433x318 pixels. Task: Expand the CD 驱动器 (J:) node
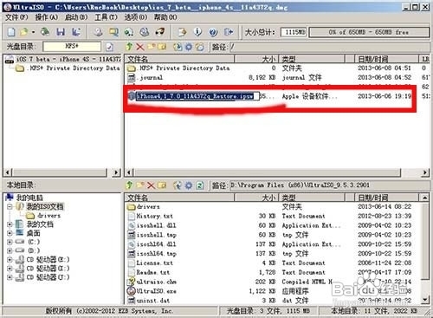pos(10,277)
